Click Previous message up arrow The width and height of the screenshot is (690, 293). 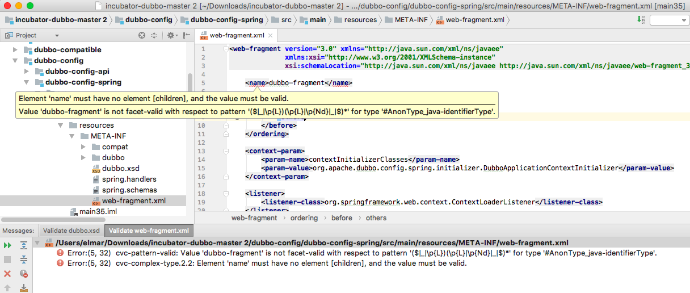pyautogui.click(x=8, y=287)
